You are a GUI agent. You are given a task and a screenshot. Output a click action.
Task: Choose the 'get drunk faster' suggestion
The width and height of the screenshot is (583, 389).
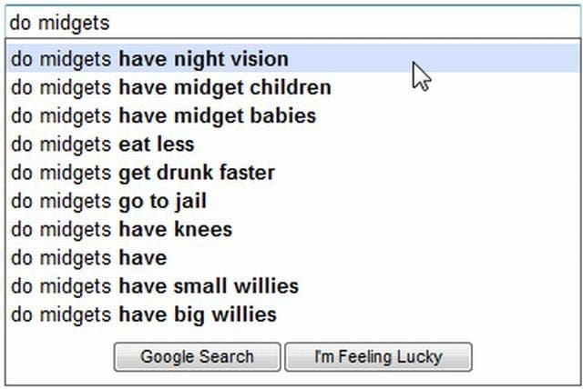click(142, 173)
